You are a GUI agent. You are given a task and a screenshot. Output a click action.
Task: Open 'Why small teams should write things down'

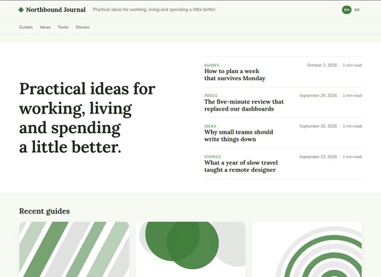(239, 136)
